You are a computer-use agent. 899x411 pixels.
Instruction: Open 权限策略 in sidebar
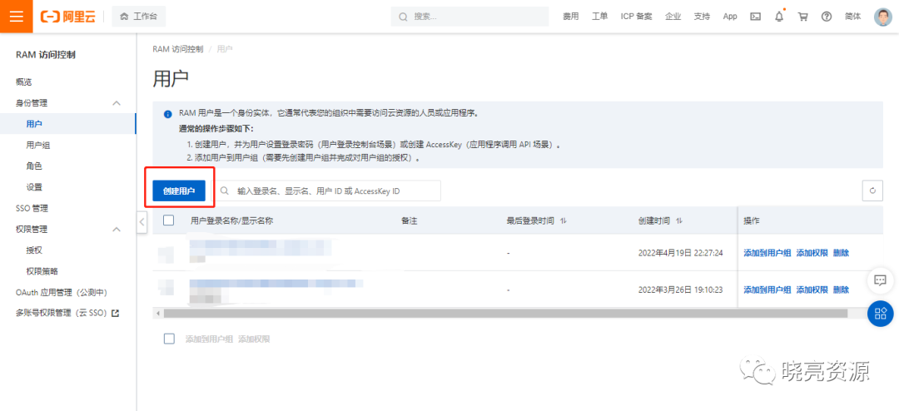[42, 271]
